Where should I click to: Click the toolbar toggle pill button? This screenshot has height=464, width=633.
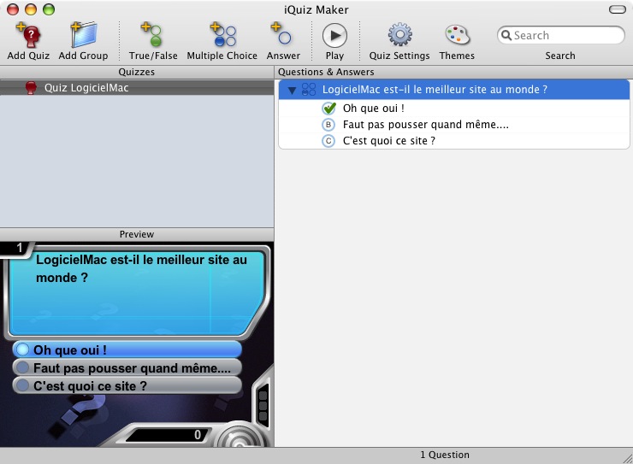coord(618,9)
